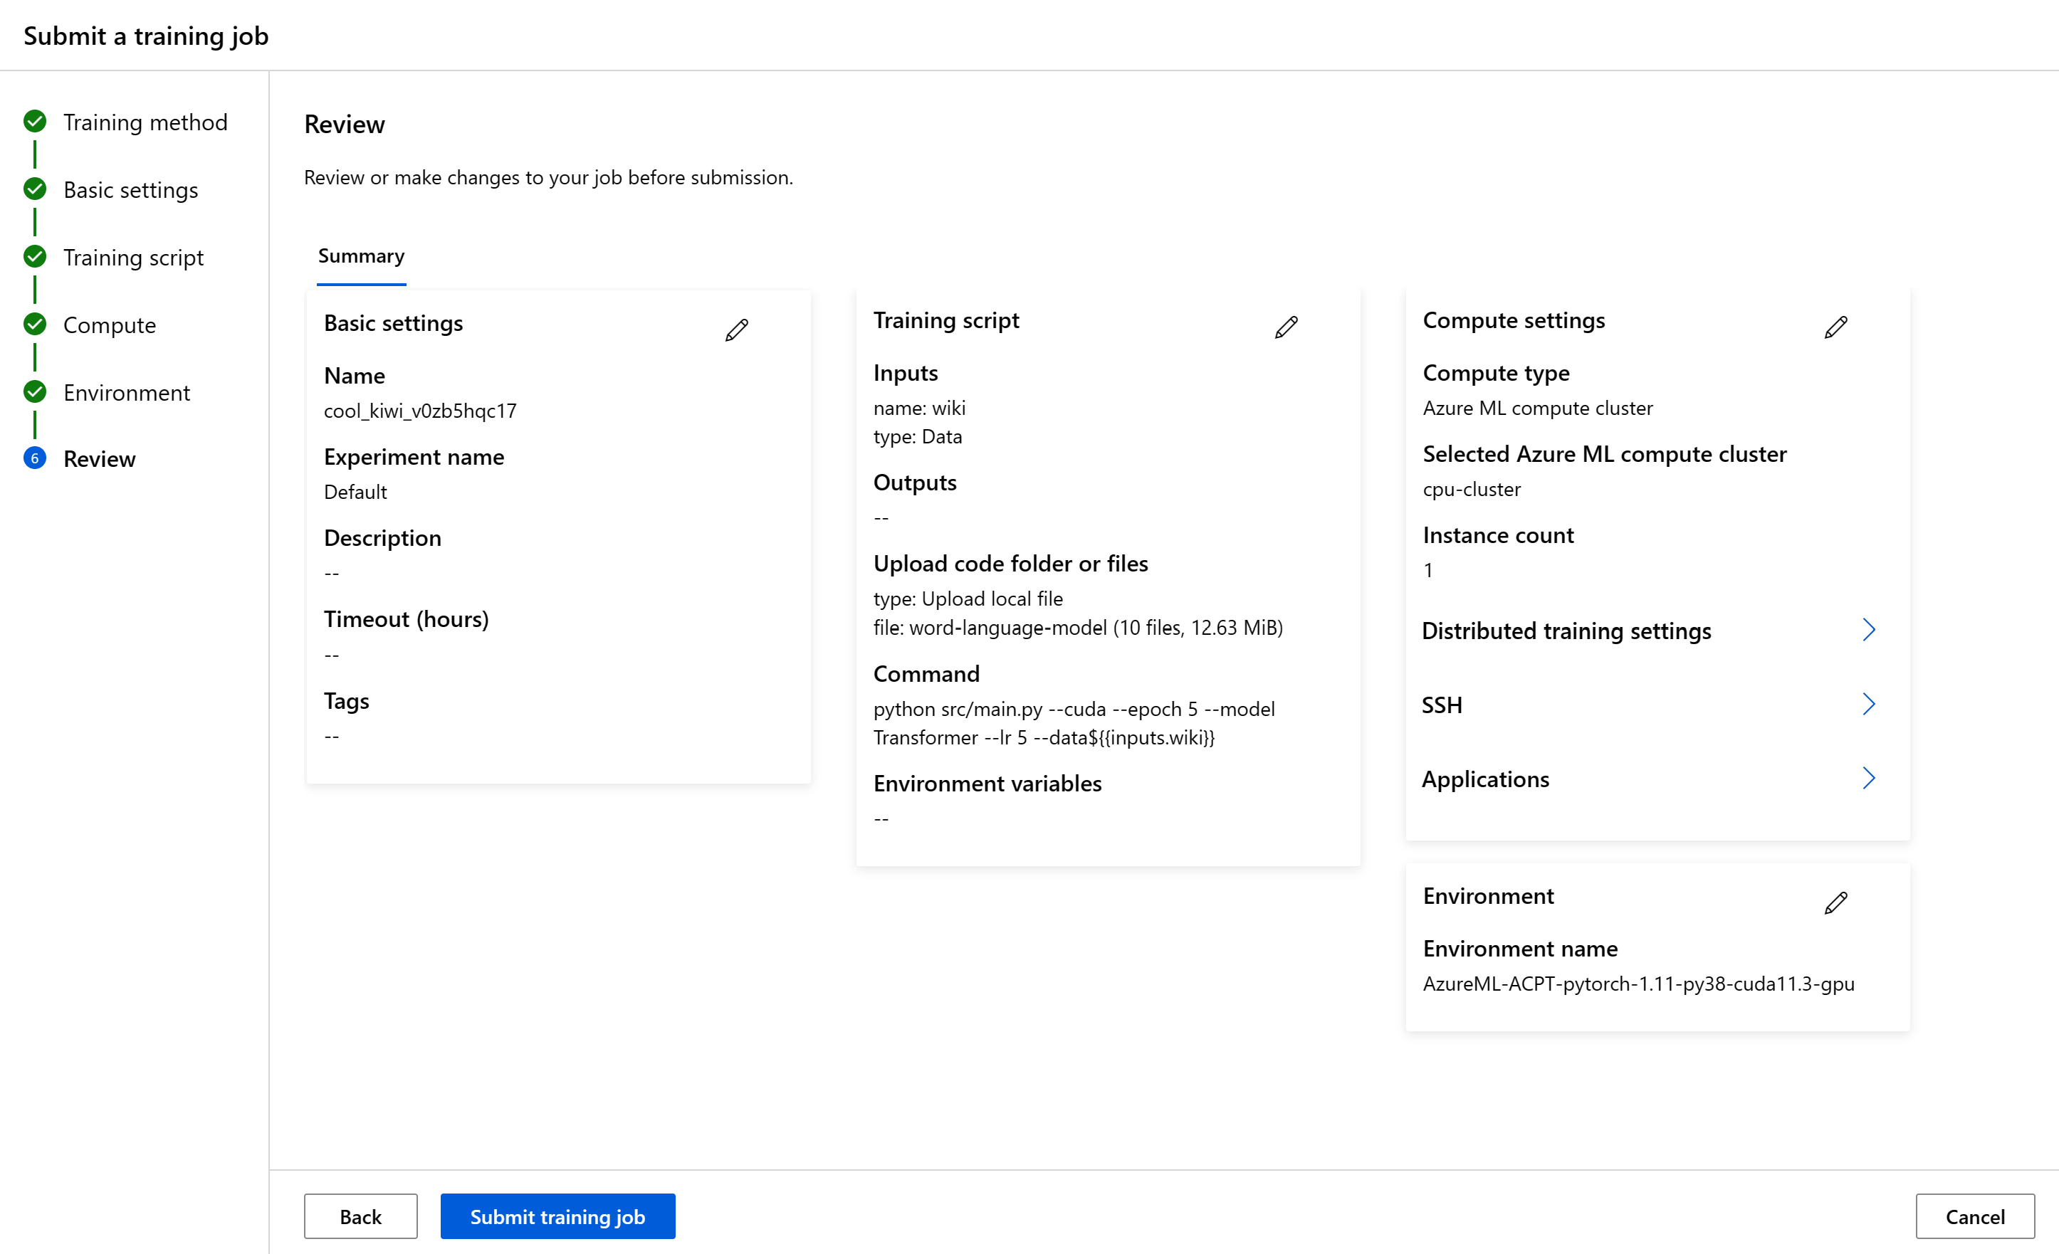2059x1254 pixels.
Task: Edit Compute settings via the pencil icon
Action: 1837,326
